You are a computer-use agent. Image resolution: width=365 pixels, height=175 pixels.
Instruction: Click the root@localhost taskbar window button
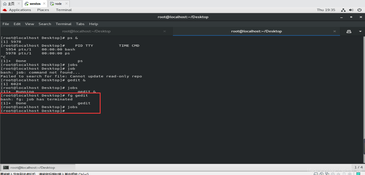38,168
